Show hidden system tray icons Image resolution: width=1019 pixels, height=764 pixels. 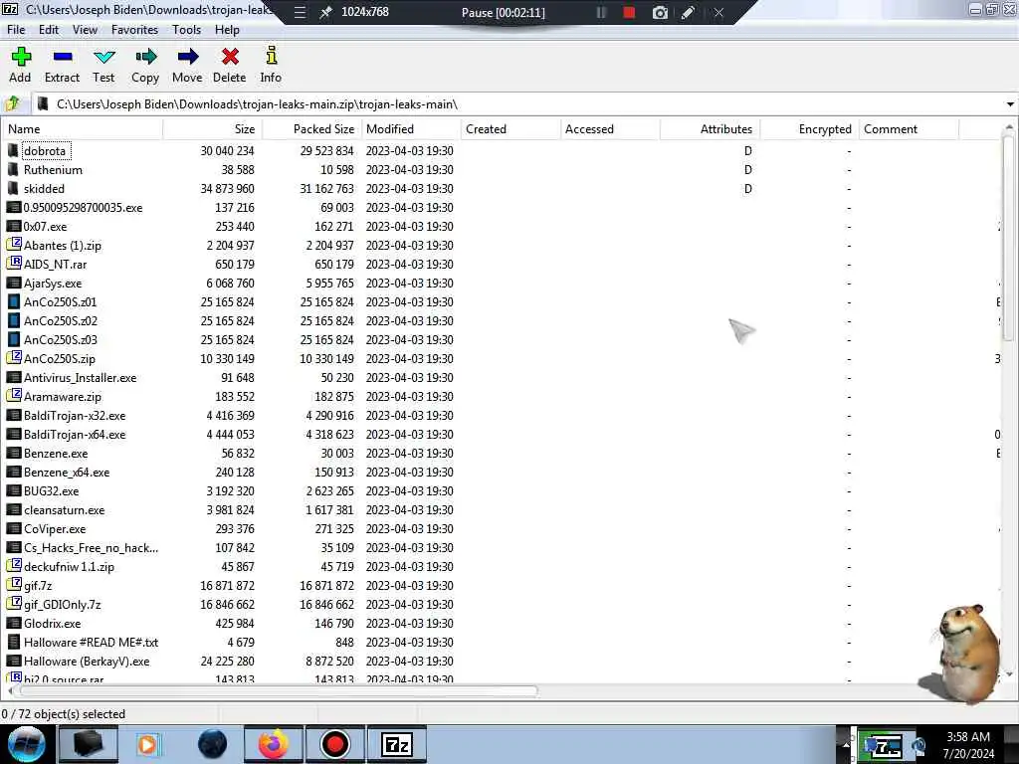[846, 745]
